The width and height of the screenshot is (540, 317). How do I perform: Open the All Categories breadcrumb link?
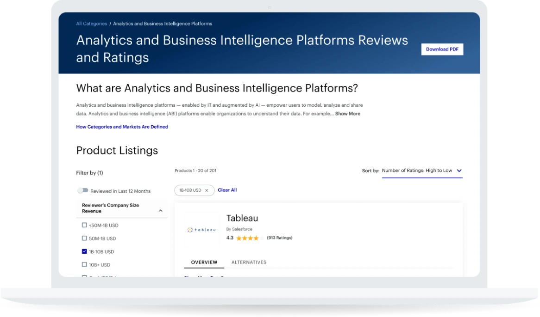click(91, 24)
